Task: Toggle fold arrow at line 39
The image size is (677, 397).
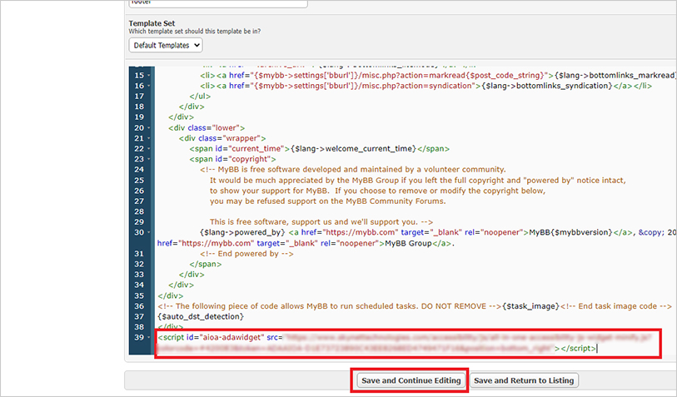Action: 151,337
